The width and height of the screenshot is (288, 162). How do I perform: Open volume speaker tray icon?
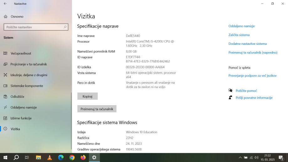(x=256, y=157)
